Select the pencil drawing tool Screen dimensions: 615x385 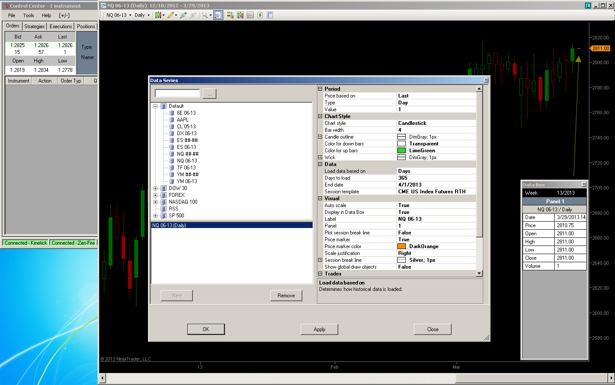coord(171,15)
